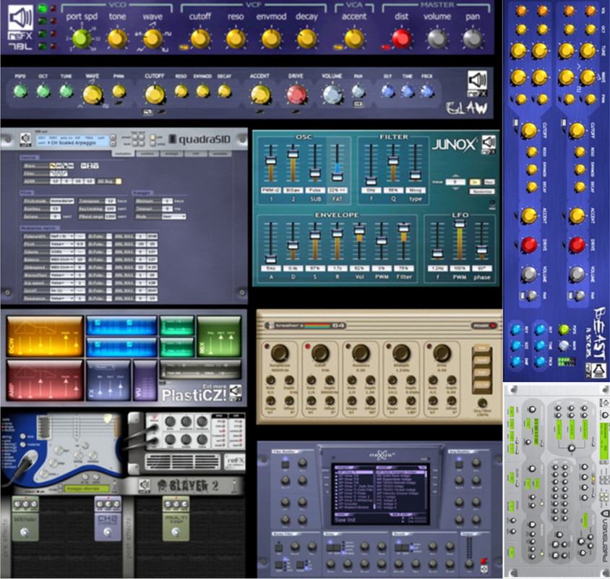Screen dimensions: 610x579
Task: Click the highlighted 2x button in JunoX
Action: click(x=475, y=182)
